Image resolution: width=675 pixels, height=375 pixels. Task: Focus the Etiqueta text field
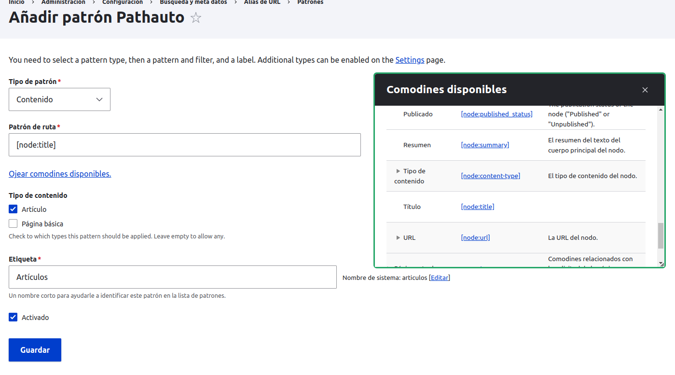173,277
